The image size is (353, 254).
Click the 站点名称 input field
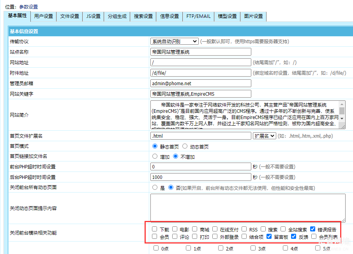coord(201,52)
